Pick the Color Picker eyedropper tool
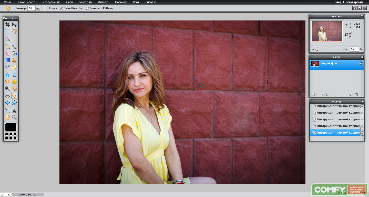Image resolution: width=369 pixels, height=197 pixels. (x=7, y=111)
